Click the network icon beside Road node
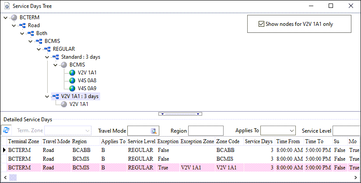Image resolution: width=361 pixels, height=183 pixels. (23, 25)
